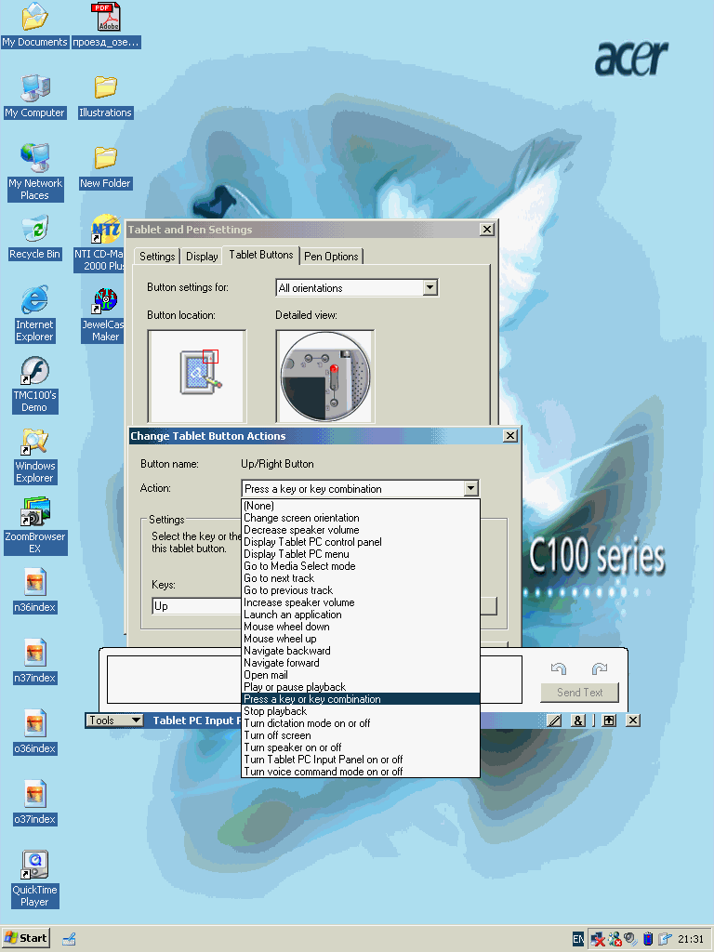Switch to the Settings tab
714x952 pixels.
157,257
